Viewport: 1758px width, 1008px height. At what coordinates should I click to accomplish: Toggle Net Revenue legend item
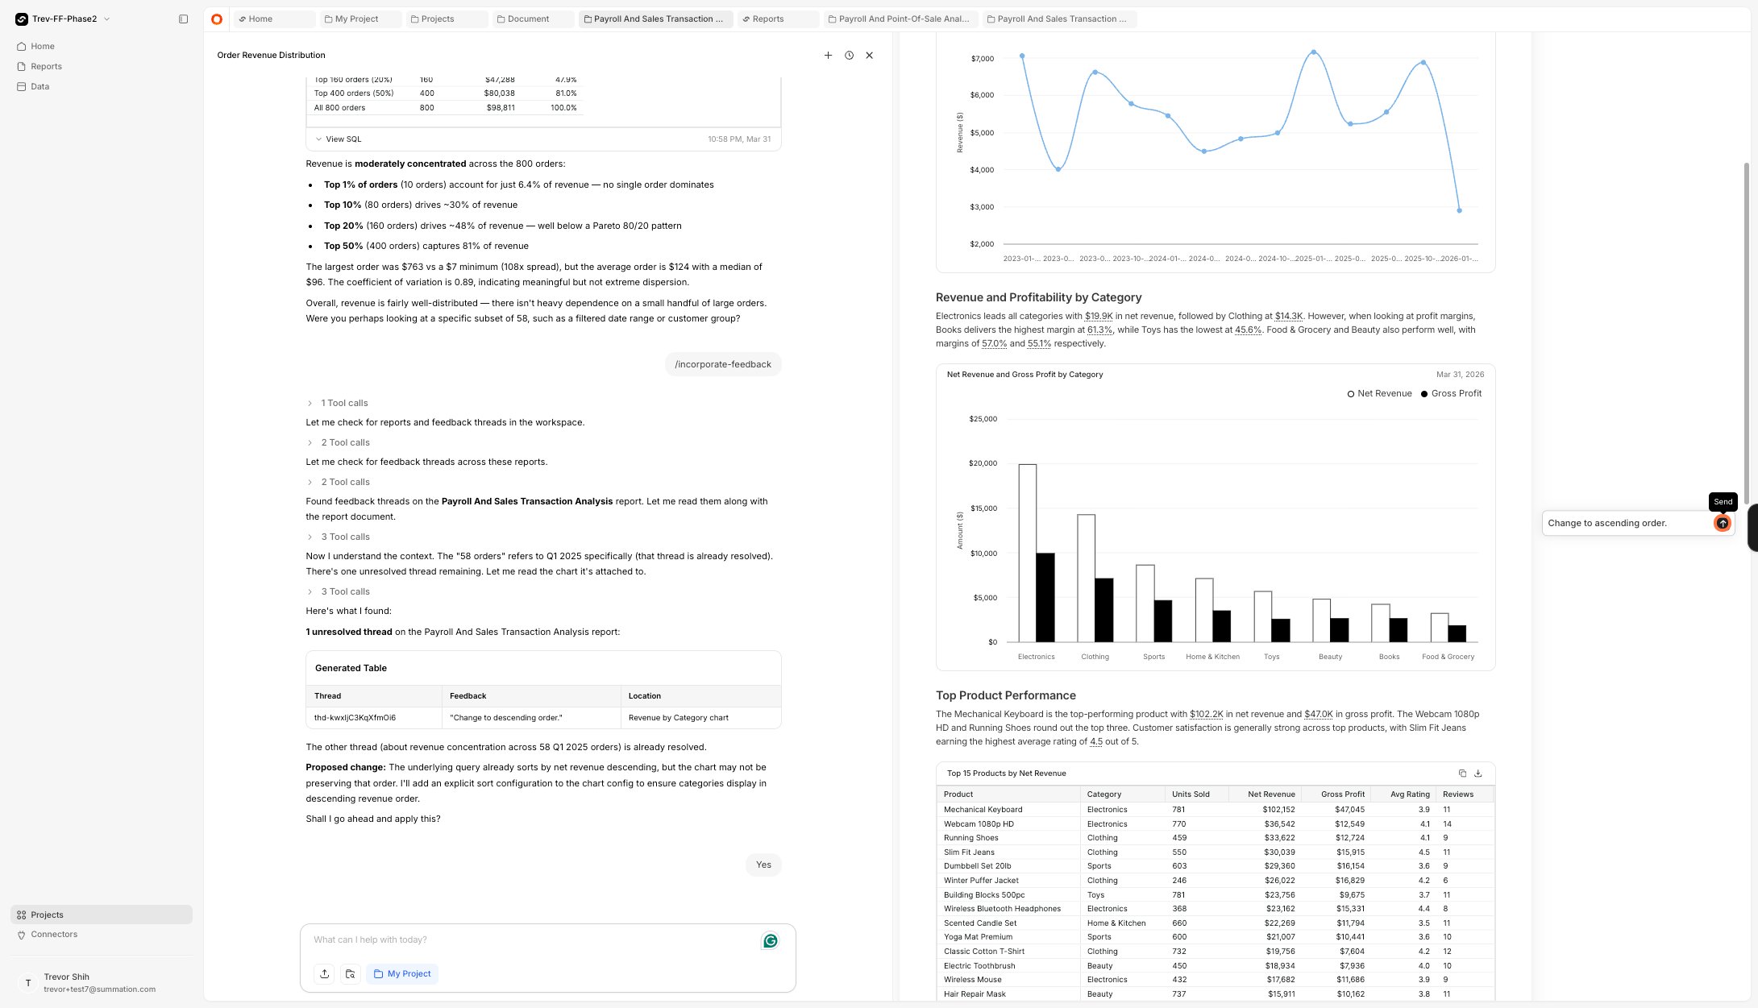click(1379, 393)
